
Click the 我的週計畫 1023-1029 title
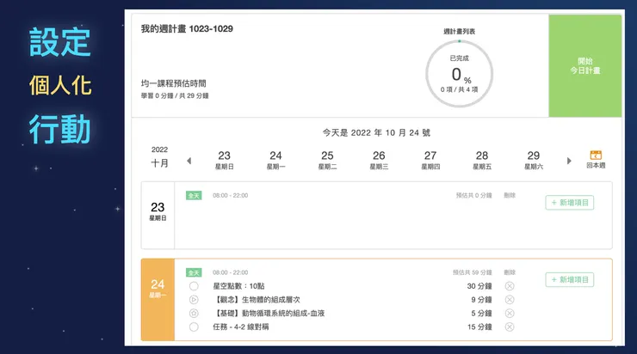187,29
